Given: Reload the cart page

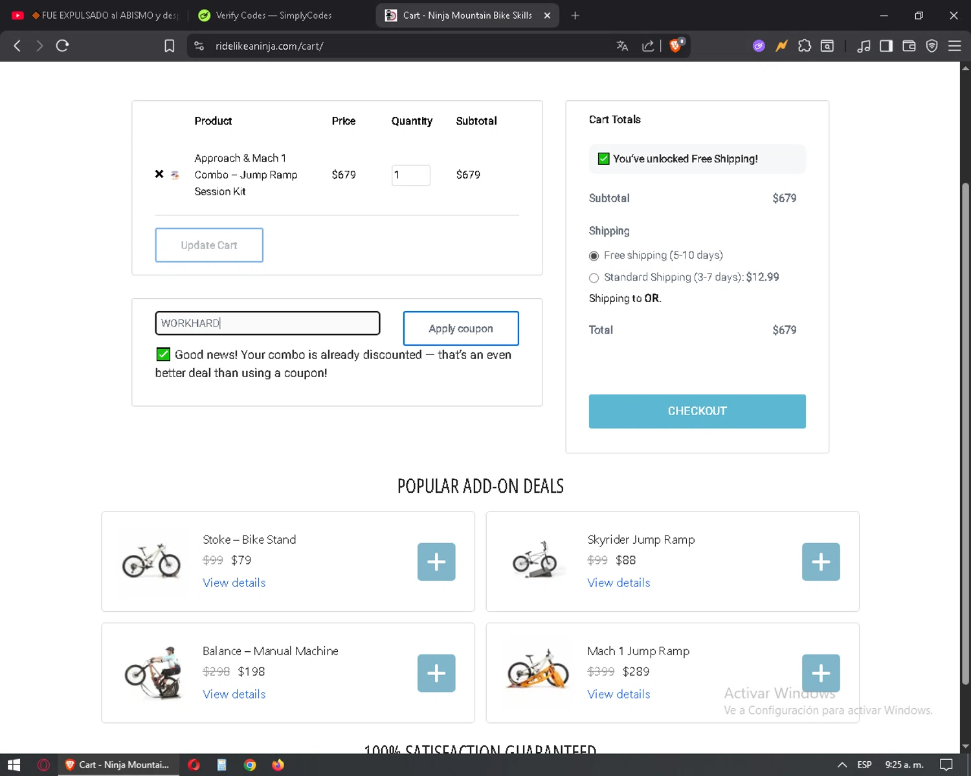Looking at the screenshot, I should click(x=62, y=46).
